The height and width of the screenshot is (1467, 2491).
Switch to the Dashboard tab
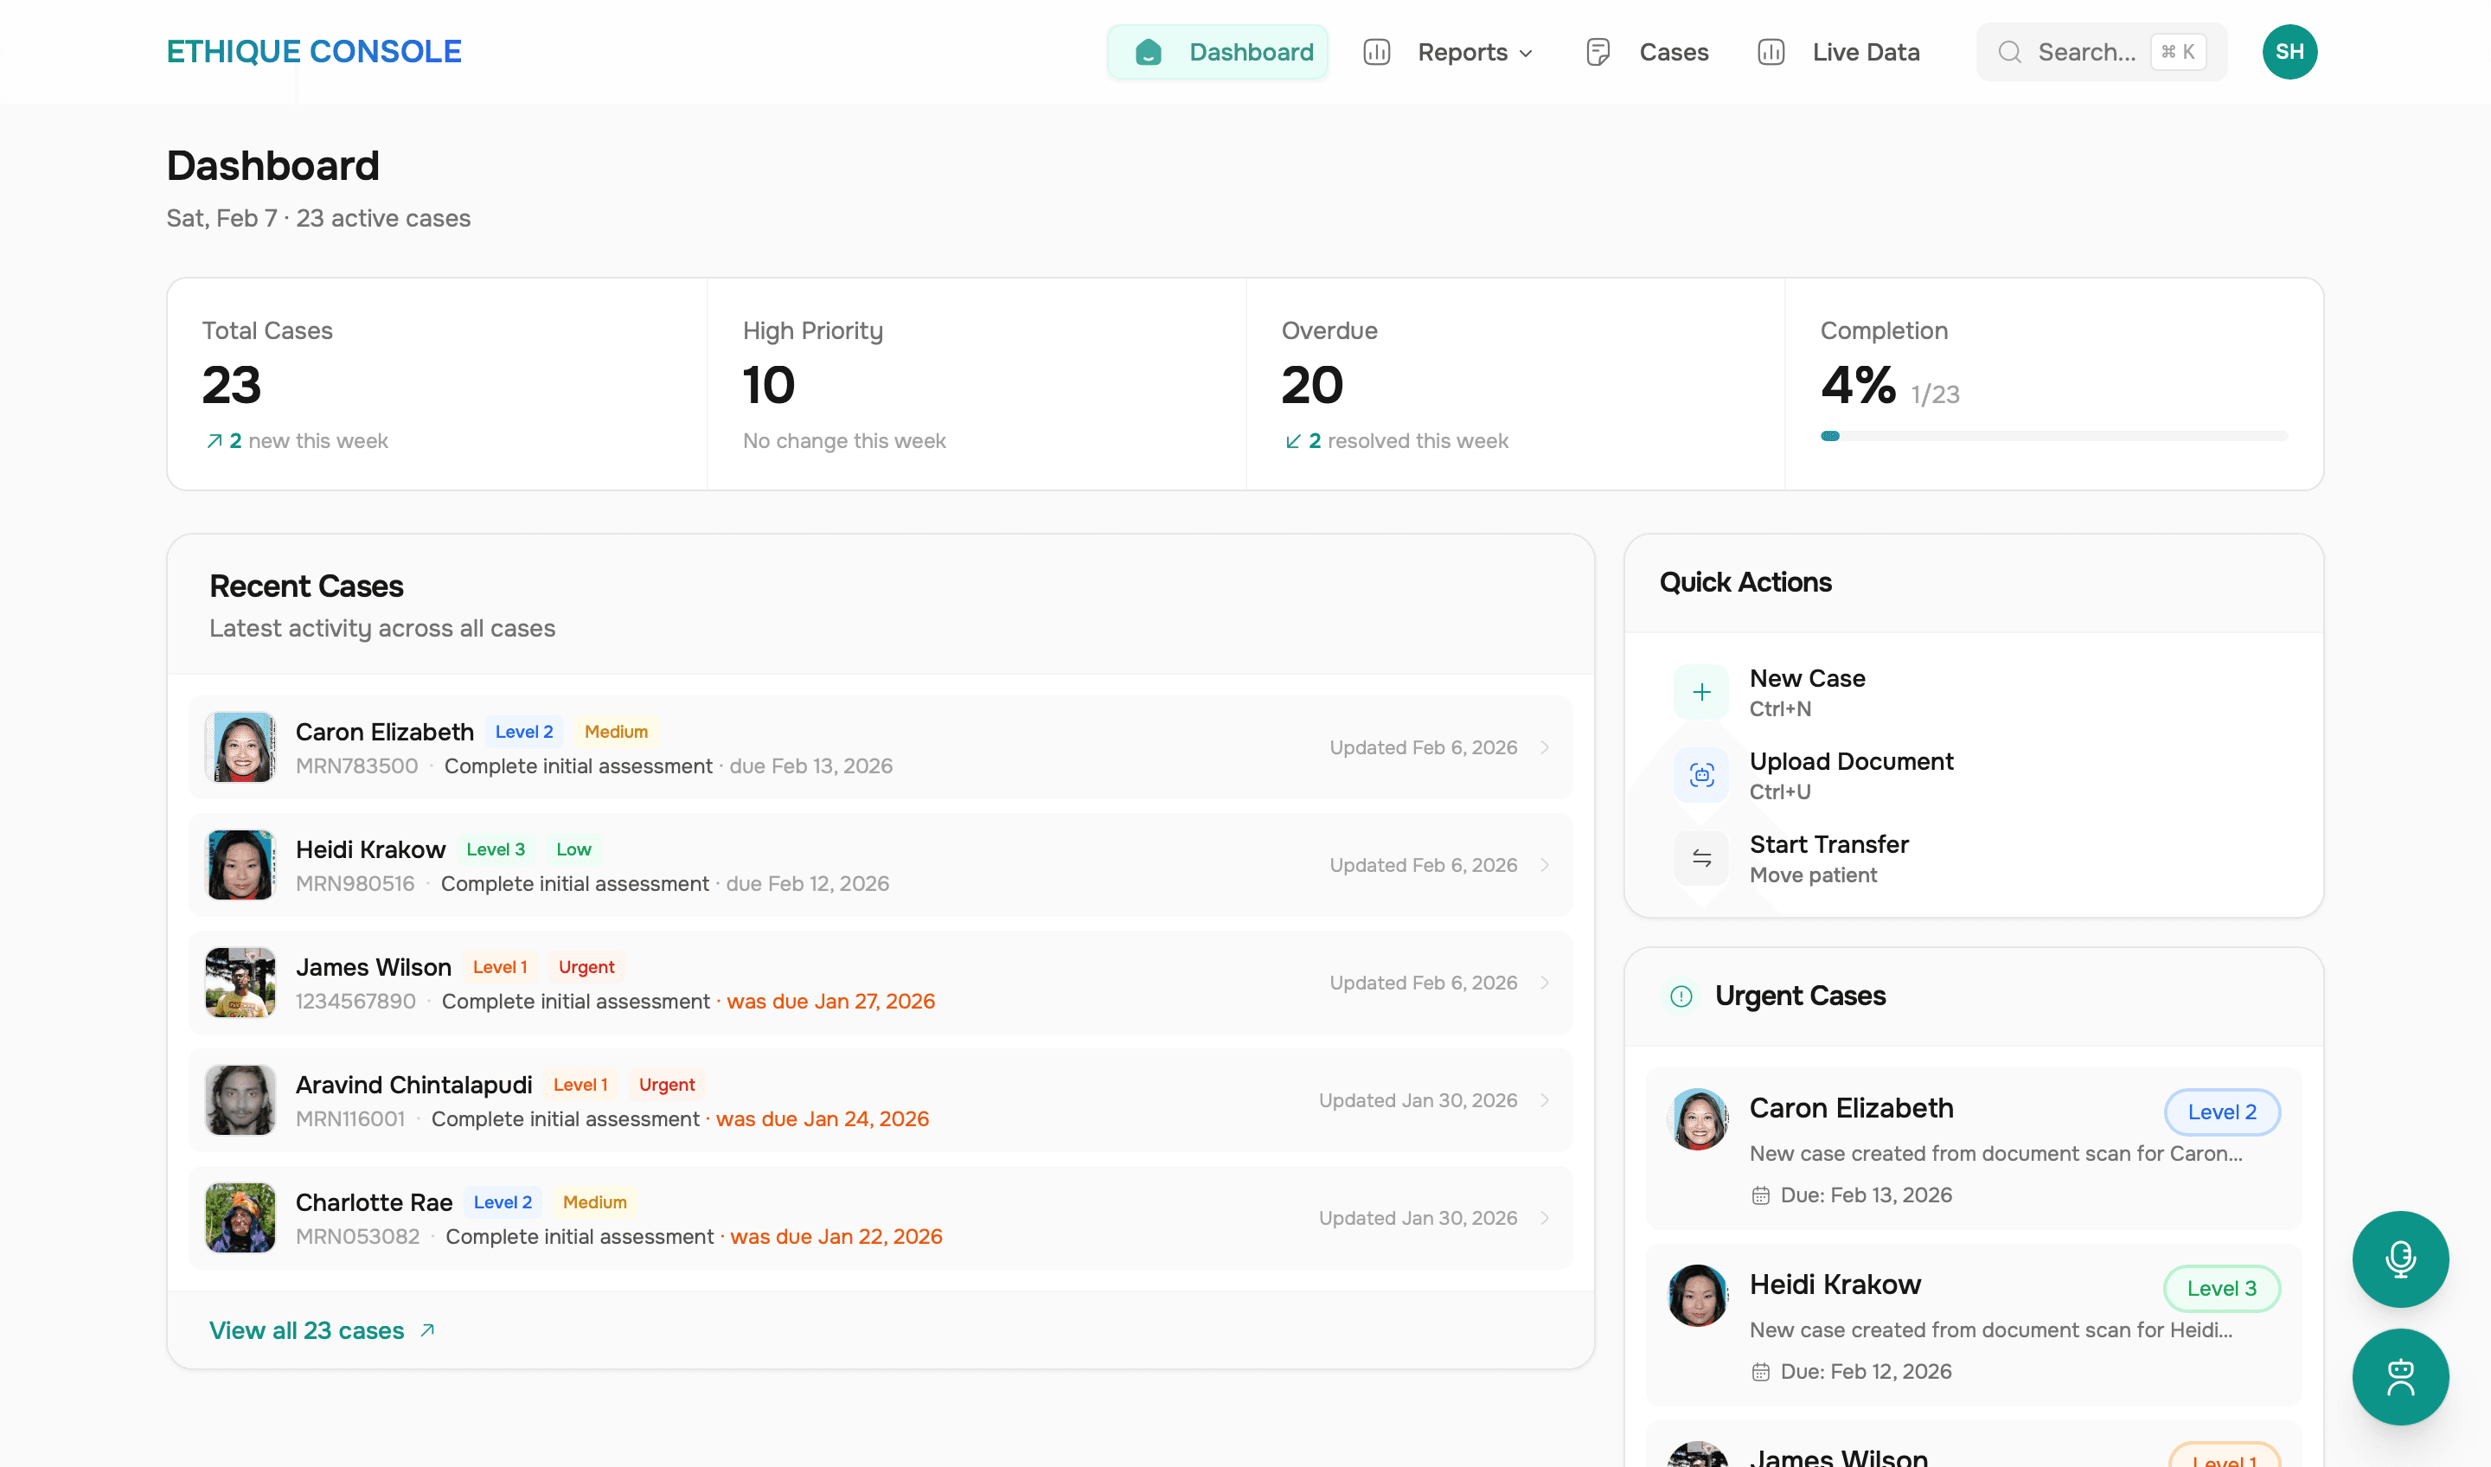click(1251, 51)
